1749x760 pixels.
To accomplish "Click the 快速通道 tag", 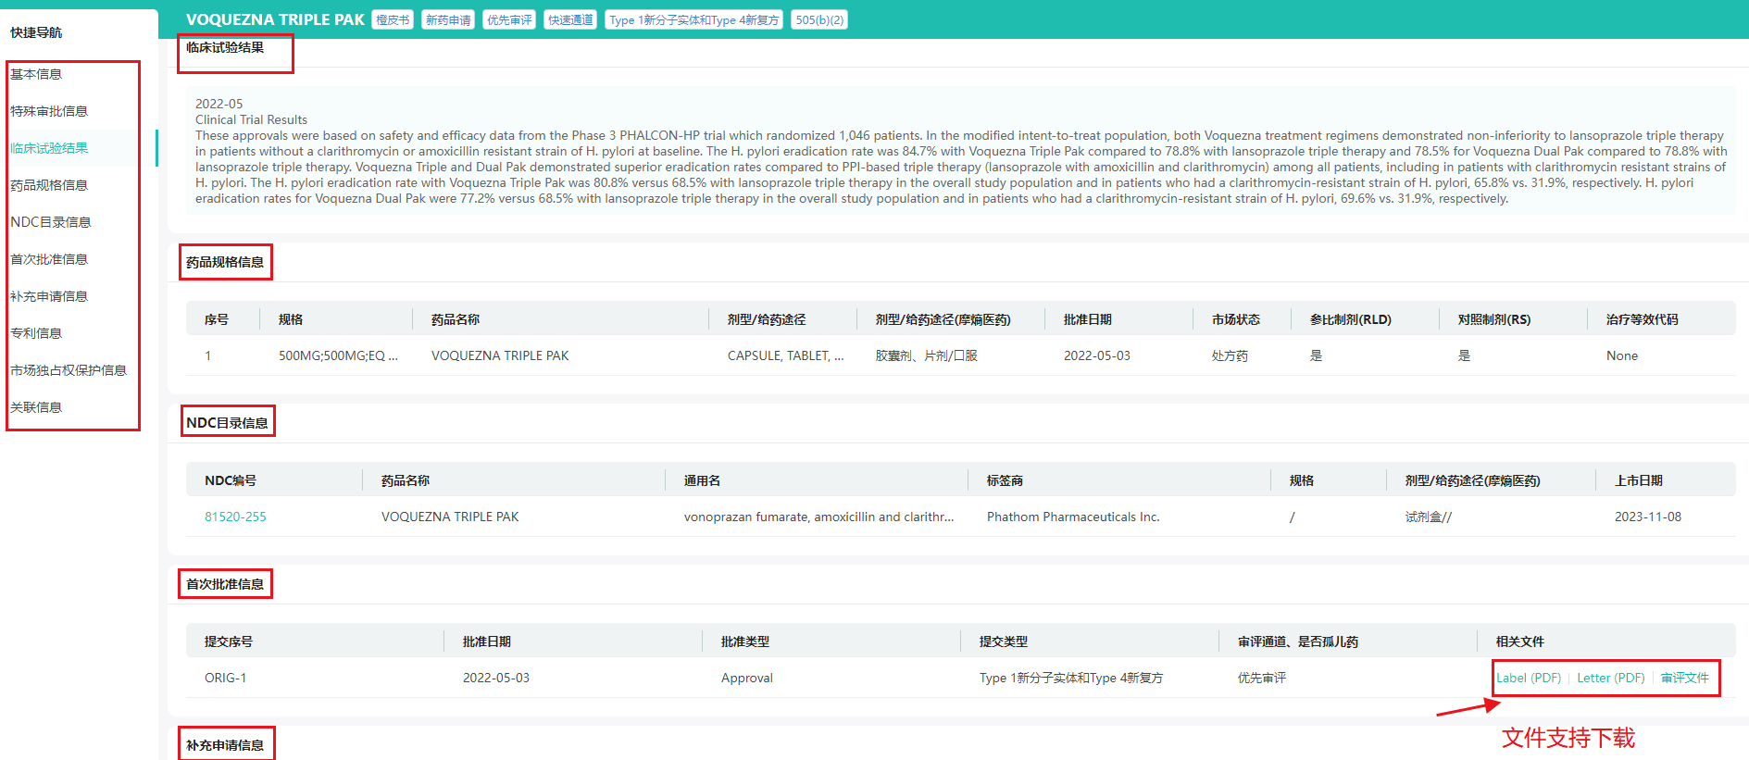I will point(570,20).
